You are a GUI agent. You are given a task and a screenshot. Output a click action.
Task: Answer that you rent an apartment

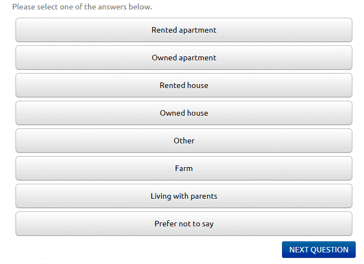pyautogui.click(x=184, y=30)
